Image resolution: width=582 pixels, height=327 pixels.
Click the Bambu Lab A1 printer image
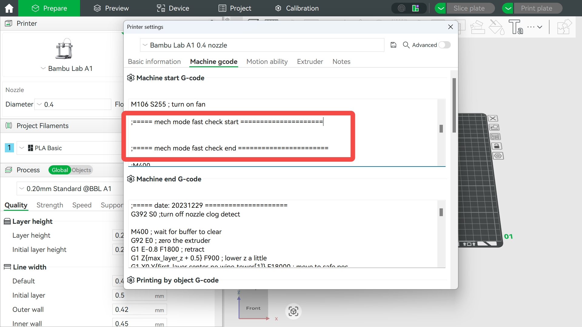pos(64,48)
